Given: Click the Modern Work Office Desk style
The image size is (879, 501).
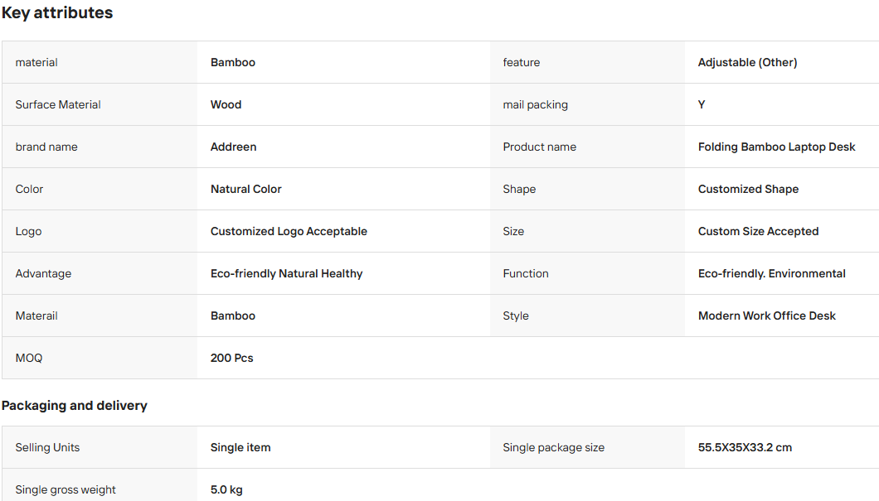Looking at the screenshot, I should coord(766,316).
